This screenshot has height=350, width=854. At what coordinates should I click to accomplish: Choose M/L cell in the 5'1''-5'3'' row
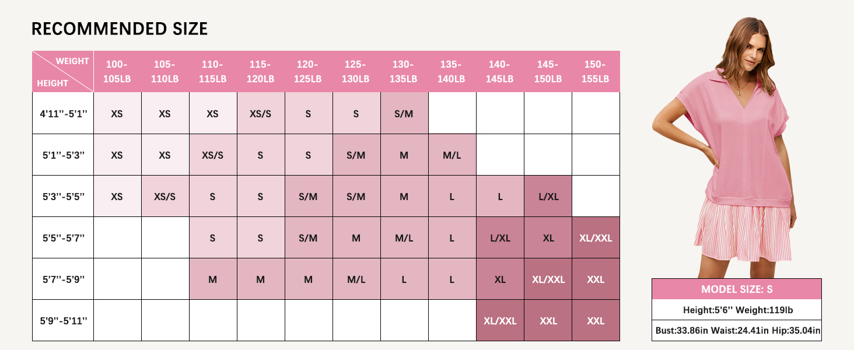tap(452, 155)
